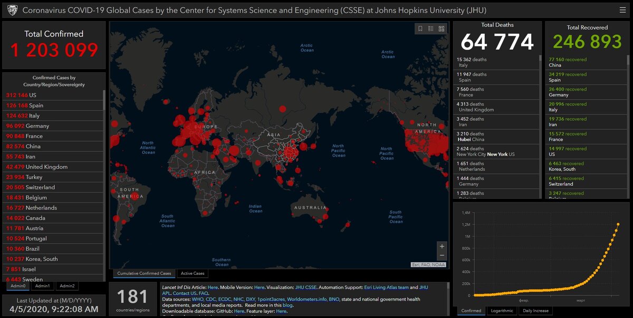
Task: Click the 1 651 deaths Netherlands entry
Action: coord(496,166)
